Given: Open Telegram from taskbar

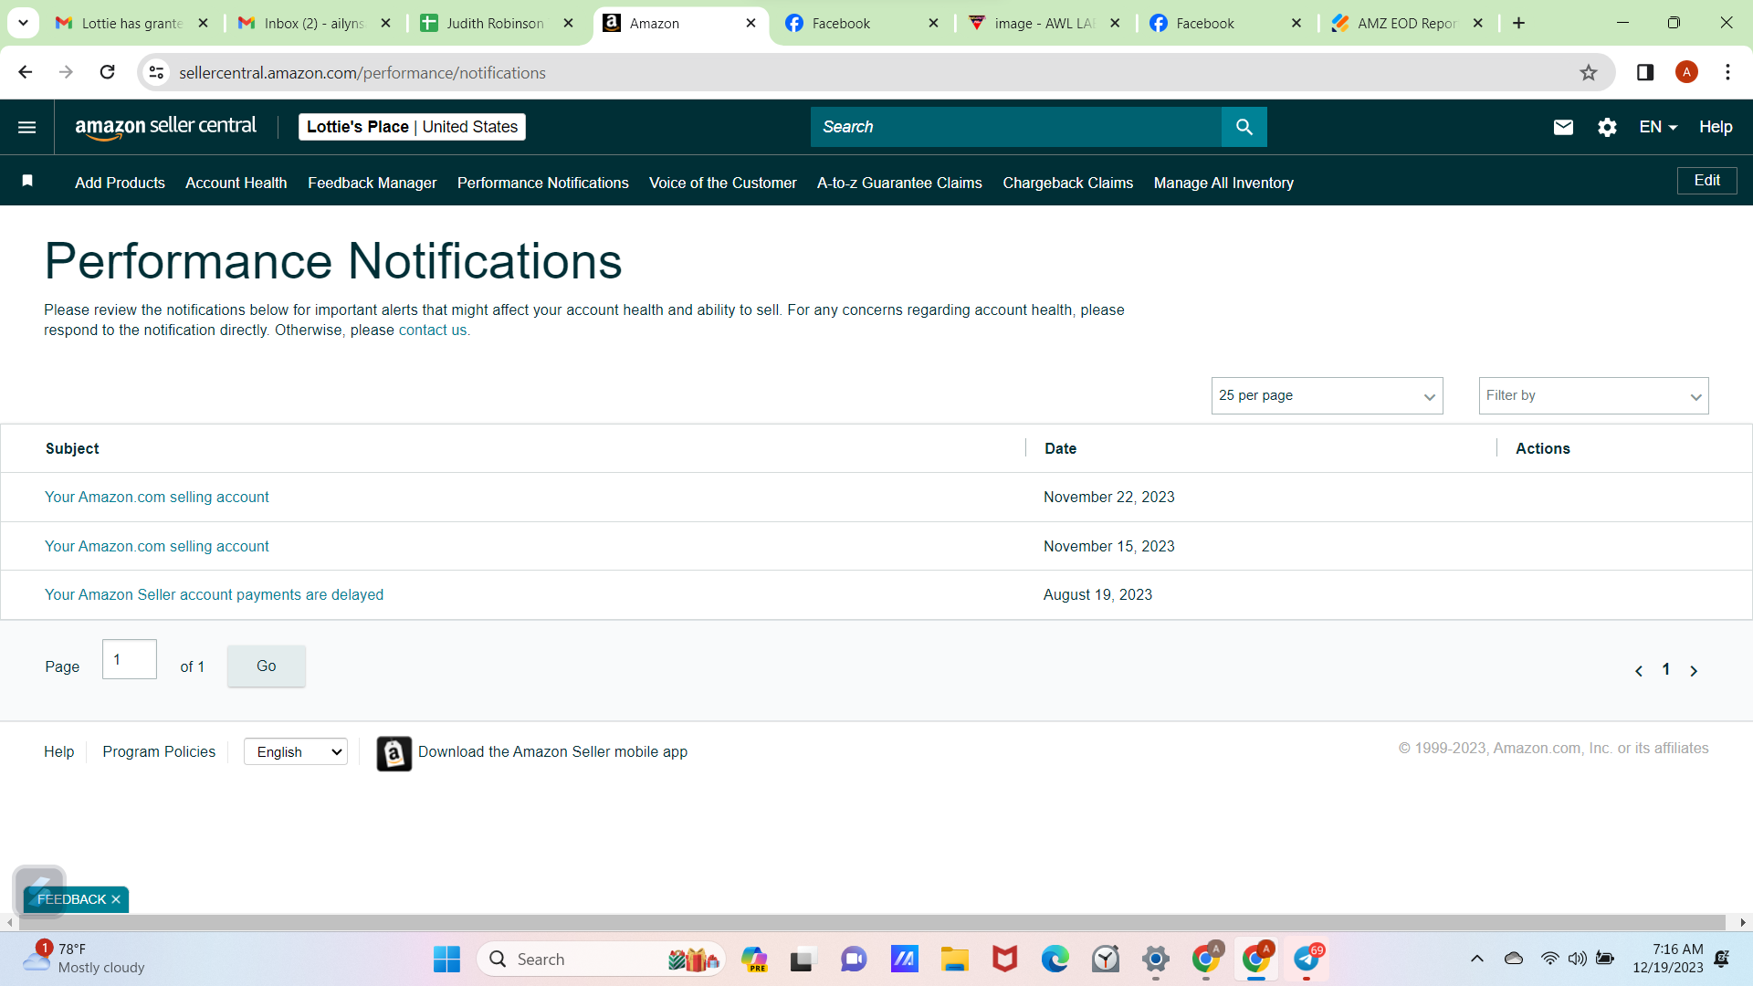Looking at the screenshot, I should [x=1307, y=959].
